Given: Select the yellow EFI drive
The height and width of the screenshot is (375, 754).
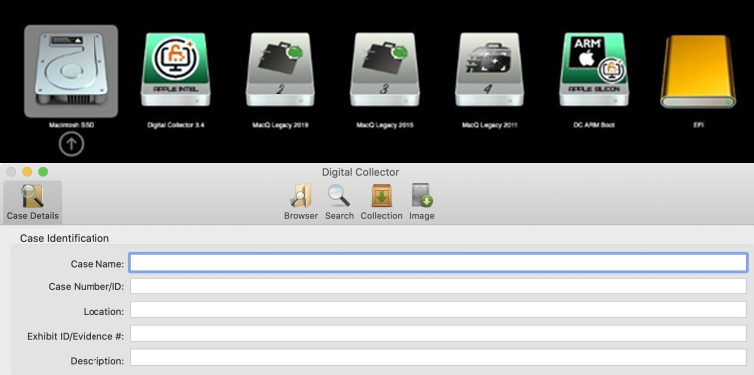Looking at the screenshot, I should click(x=698, y=72).
